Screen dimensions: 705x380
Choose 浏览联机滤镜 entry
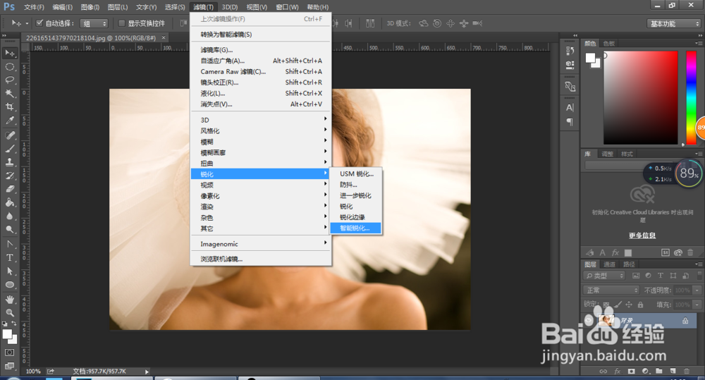click(261, 259)
